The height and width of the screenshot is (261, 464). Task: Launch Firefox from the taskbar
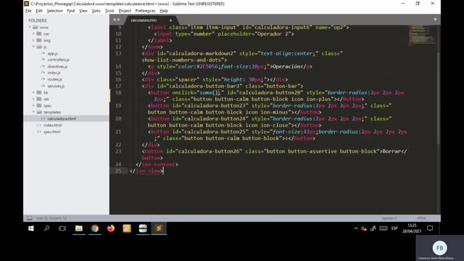tap(111, 228)
